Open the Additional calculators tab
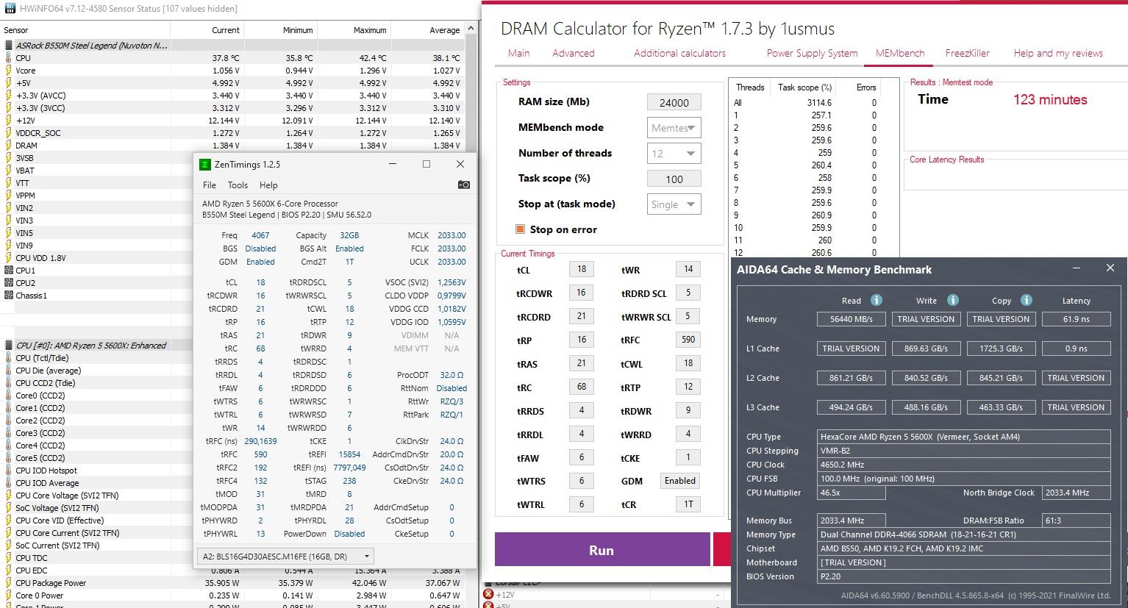 click(679, 53)
